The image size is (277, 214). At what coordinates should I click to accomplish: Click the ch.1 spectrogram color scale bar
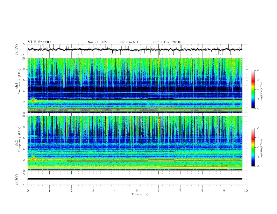pyautogui.click(x=253, y=90)
